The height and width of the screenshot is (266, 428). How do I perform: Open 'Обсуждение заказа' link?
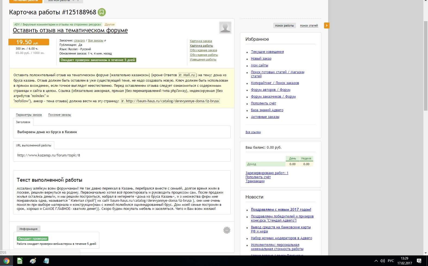point(204,50)
